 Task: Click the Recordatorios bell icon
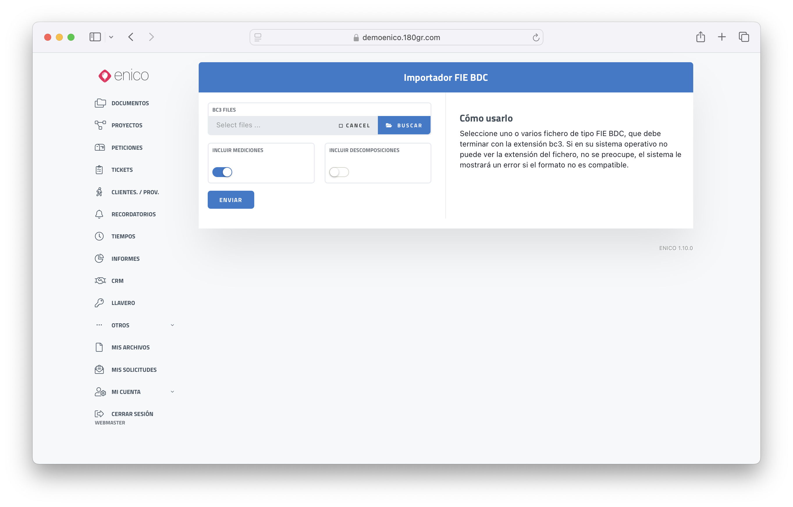click(x=99, y=214)
